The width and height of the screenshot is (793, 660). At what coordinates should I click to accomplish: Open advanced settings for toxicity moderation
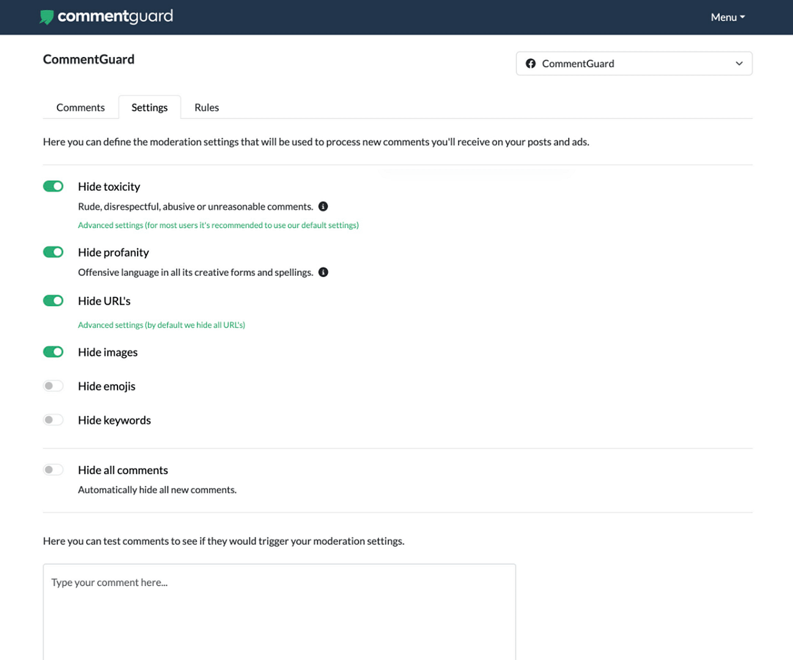pyautogui.click(x=218, y=225)
